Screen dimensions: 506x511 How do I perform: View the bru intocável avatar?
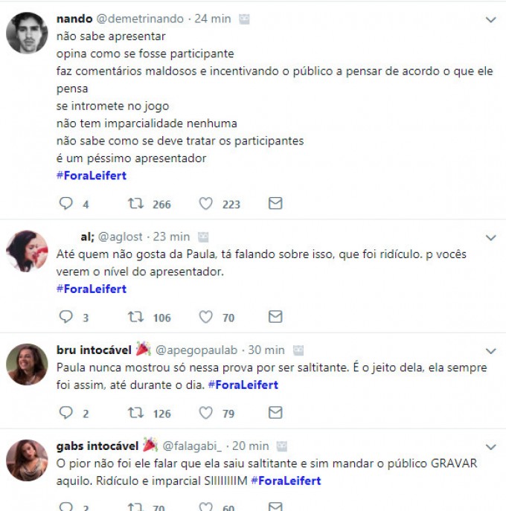click(27, 364)
